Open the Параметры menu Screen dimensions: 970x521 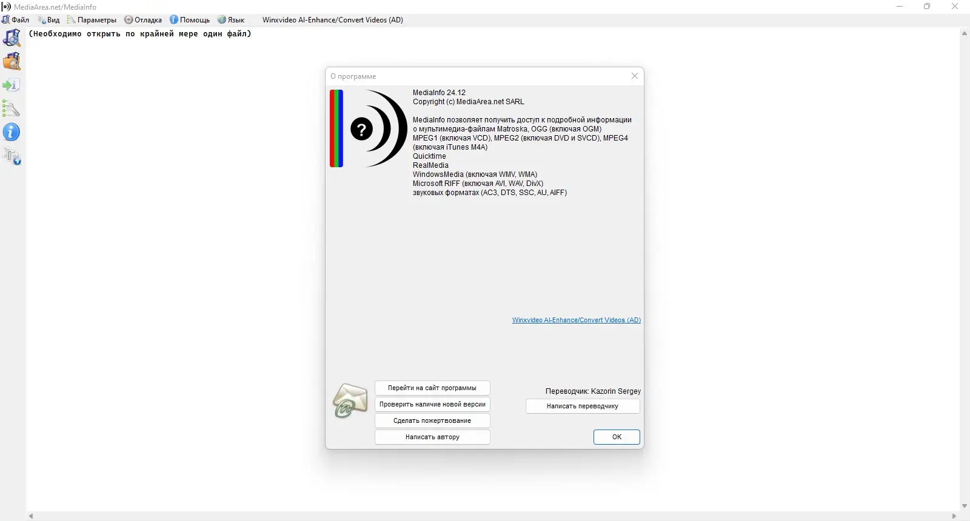(x=92, y=20)
